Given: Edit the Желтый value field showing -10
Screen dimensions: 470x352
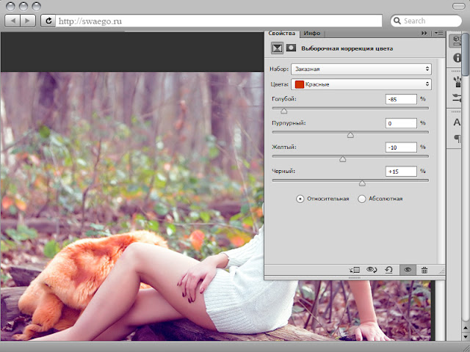Looking at the screenshot, I should (401, 147).
